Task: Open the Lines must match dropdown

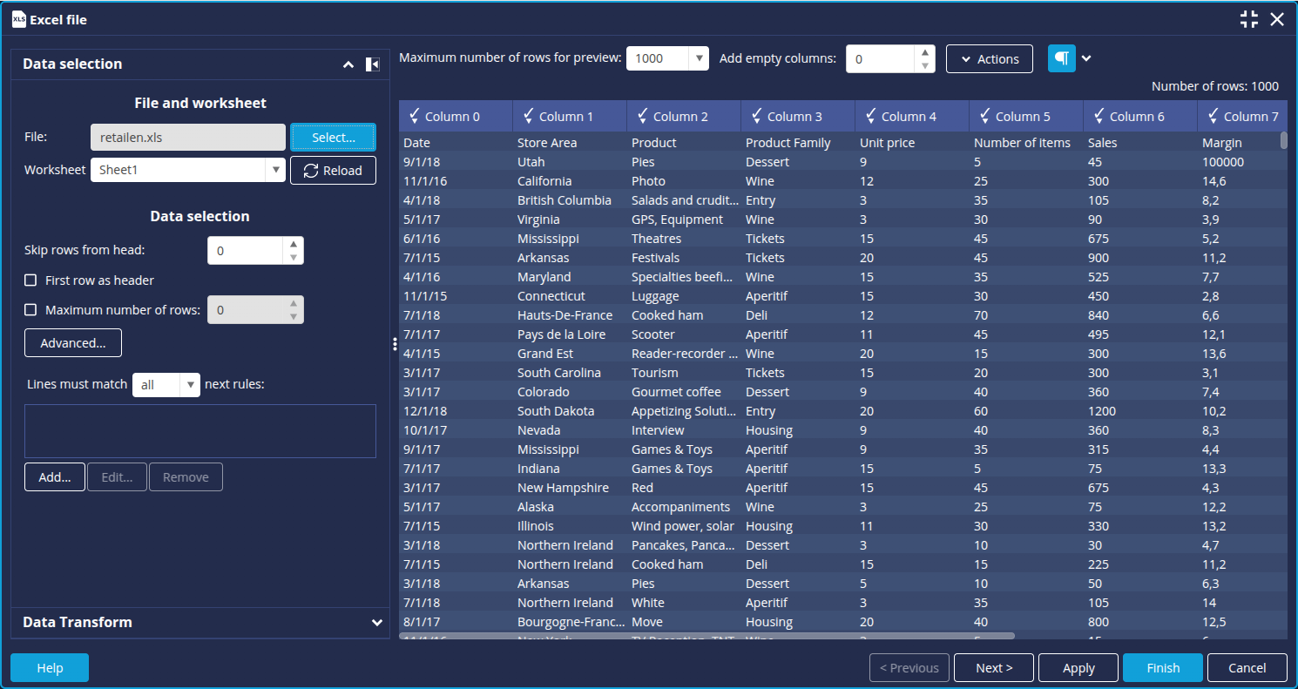Action: [x=166, y=384]
